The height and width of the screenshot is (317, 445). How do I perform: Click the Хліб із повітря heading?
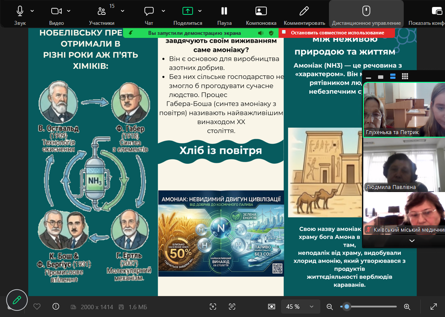click(x=220, y=150)
